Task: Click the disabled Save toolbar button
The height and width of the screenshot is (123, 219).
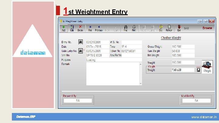Action: [x=144, y=28]
